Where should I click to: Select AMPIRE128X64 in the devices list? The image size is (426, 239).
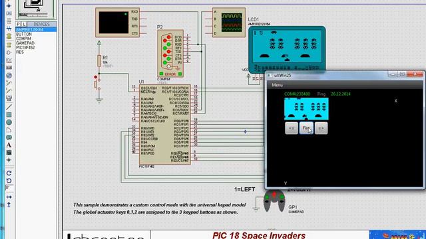36,29
